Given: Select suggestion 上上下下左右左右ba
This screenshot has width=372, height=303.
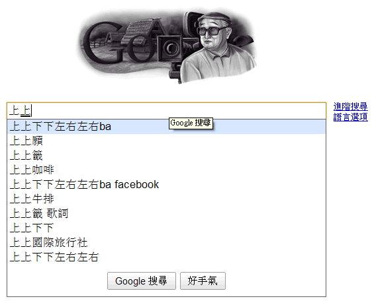Looking at the screenshot, I should point(166,127).
